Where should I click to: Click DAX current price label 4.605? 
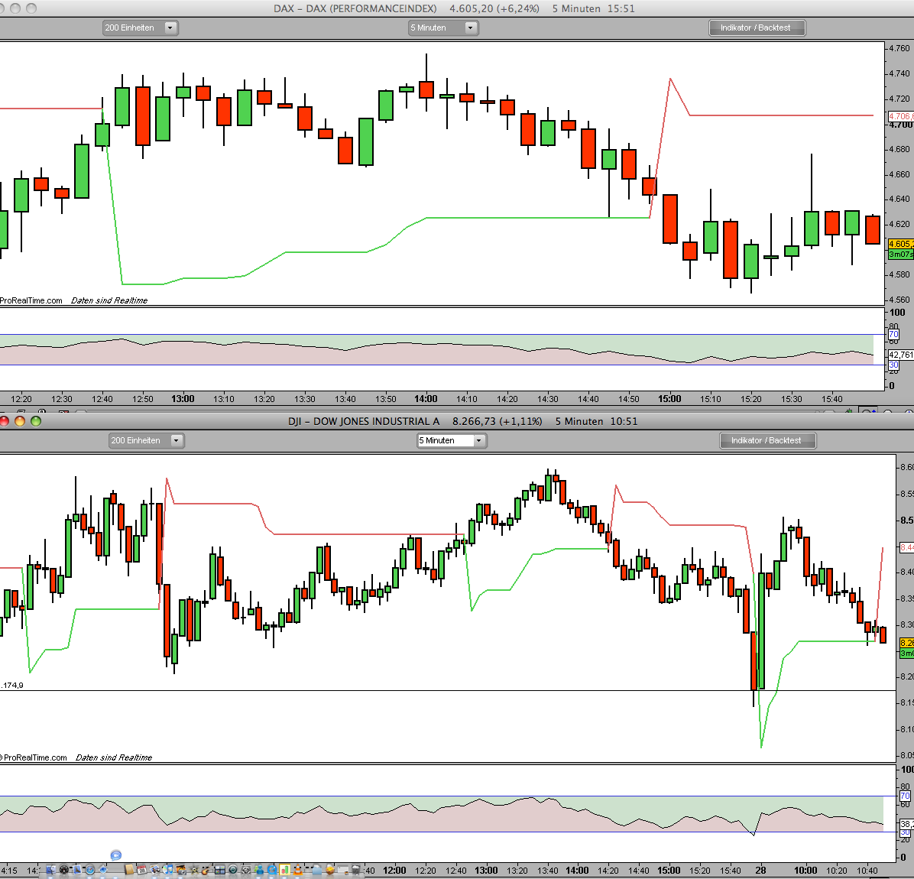pyautogui.click(x=900, y=244)
